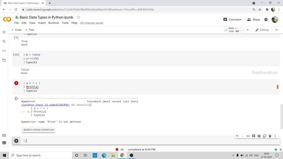Open the Colab logo home
Screen dimensions: 283x159
point(7,19)
